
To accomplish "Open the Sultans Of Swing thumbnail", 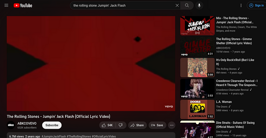I will pyautogui.click(x=197, y=129).
